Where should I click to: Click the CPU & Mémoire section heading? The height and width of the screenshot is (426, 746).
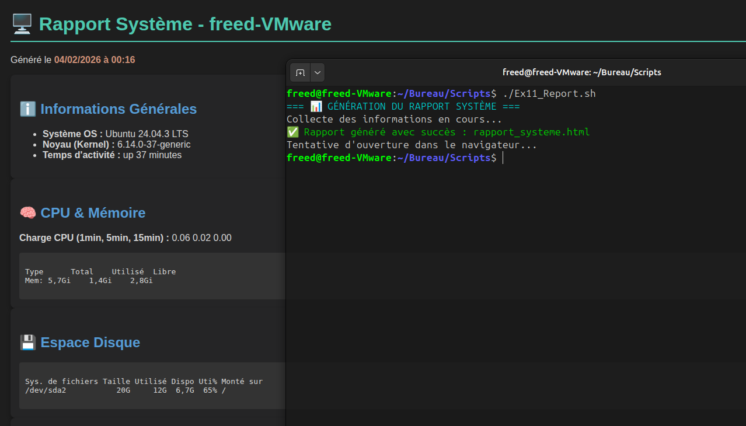[93, 213]
